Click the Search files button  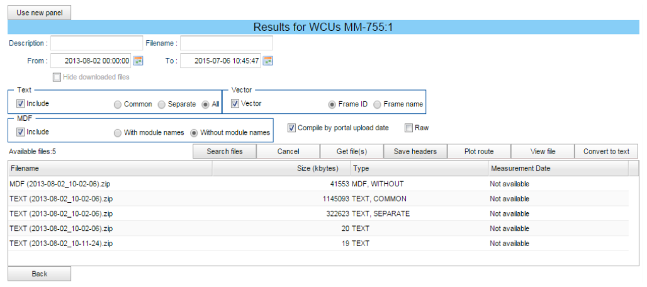(x=225, y=152)
